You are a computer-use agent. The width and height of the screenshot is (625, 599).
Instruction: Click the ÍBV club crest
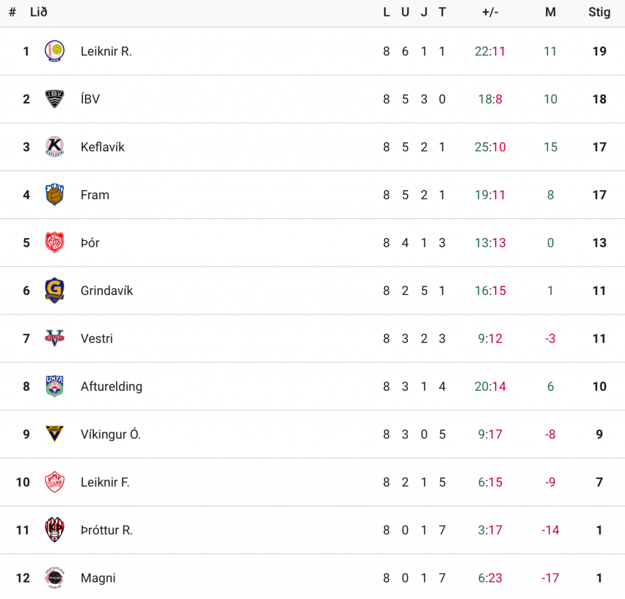click(x=54, y=99)
